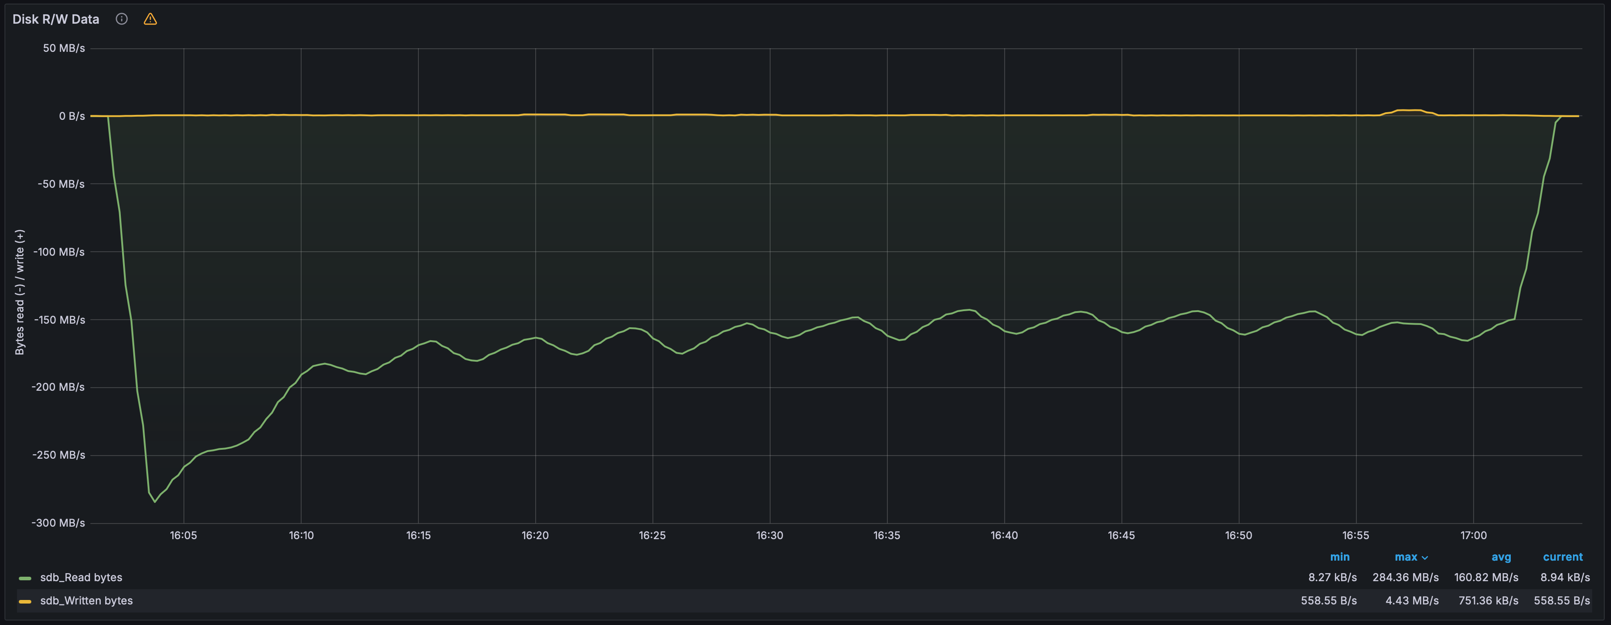Image resolution: width=1611 pixels, height=625 pixels.
Task: Click the 17:00 time axis label
Action: tap(1474, 536)
